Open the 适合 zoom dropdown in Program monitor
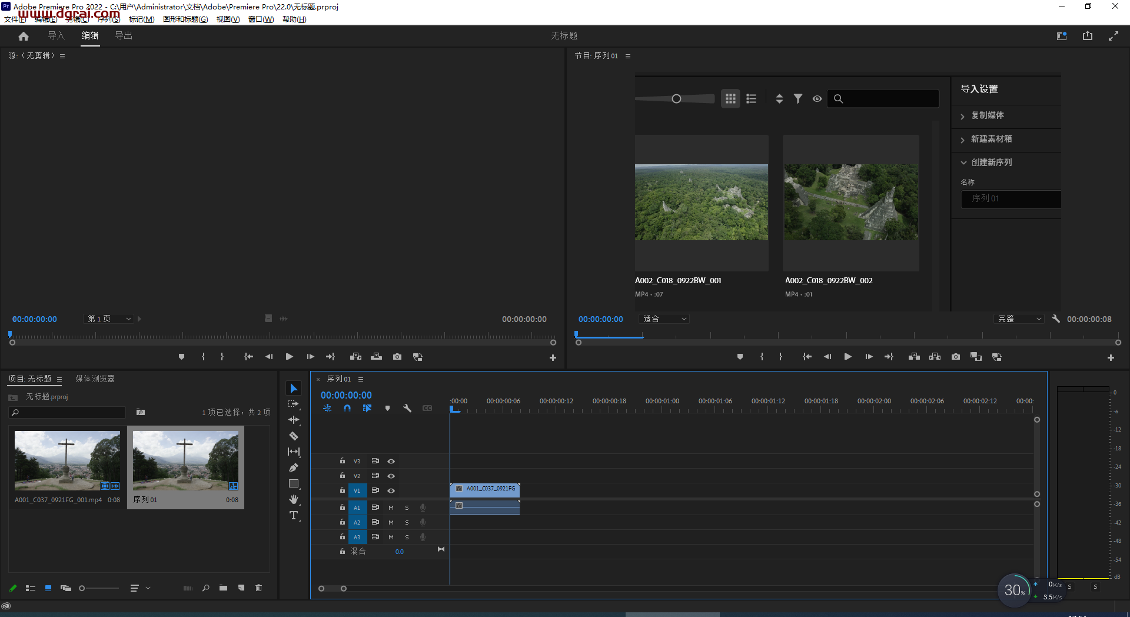This screenshot has height=617, width=1130. point(664,319)
